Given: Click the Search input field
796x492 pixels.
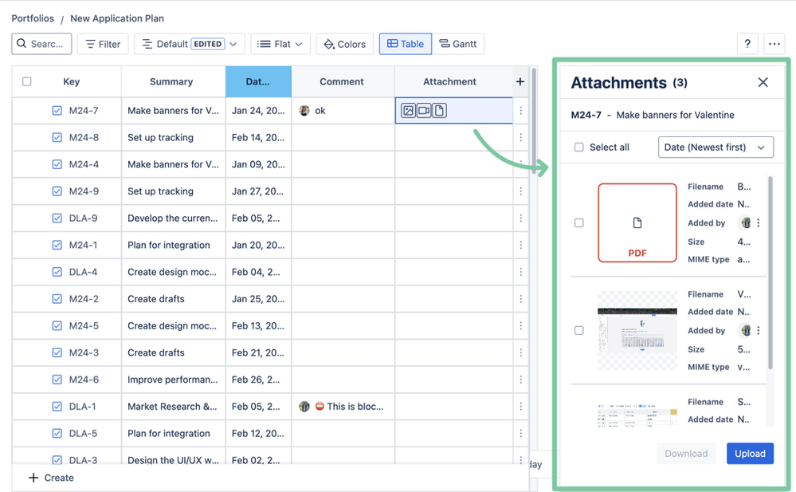Looking at the screenshot, I should click(x=41, y=44).
